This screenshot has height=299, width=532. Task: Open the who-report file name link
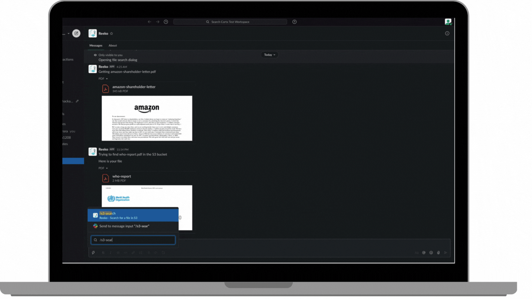point(122,176)
